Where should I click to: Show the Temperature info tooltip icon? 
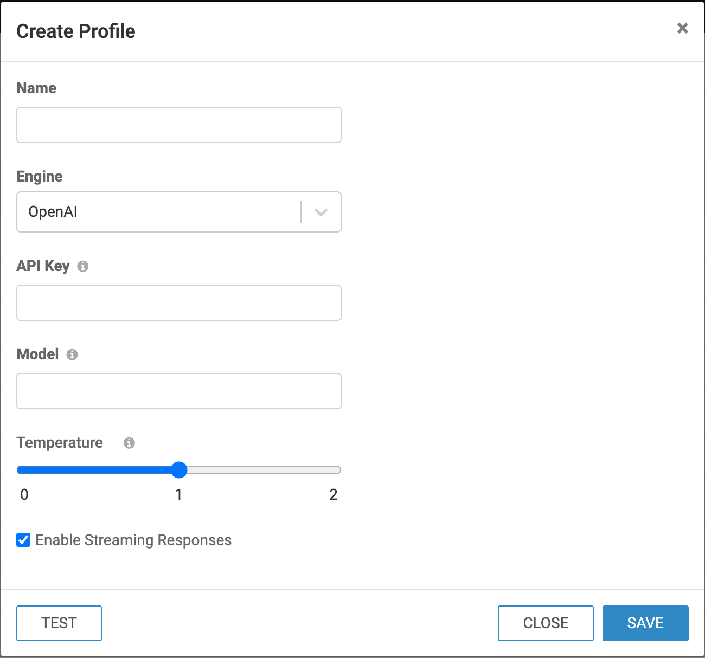click(129, 443)
